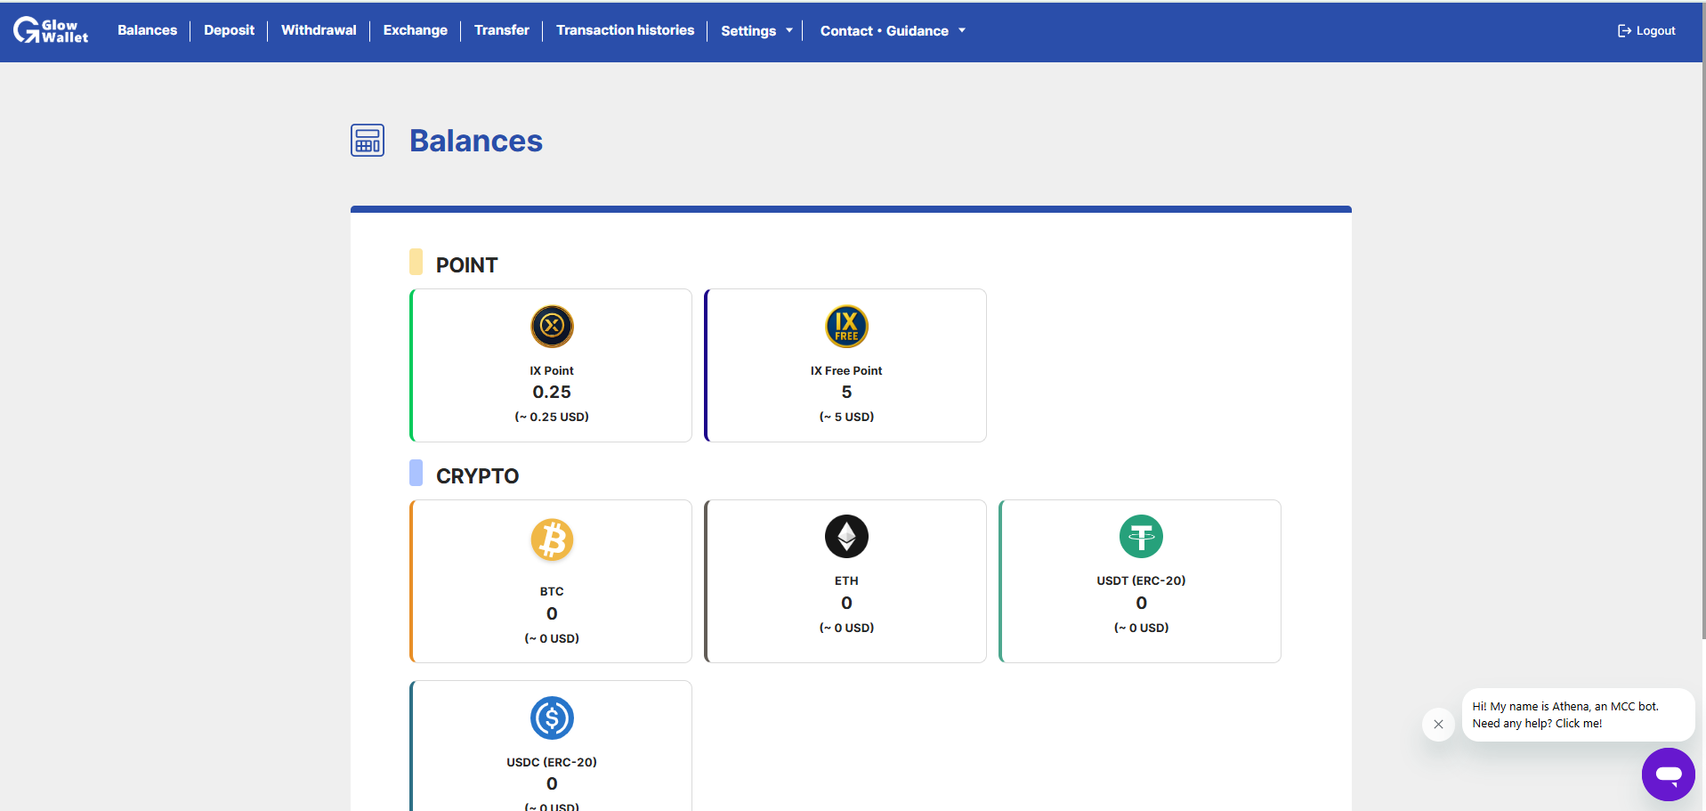This screenshot has height=811, width=1706.
Task: Click the Logout link
Action: [1646, 31]
